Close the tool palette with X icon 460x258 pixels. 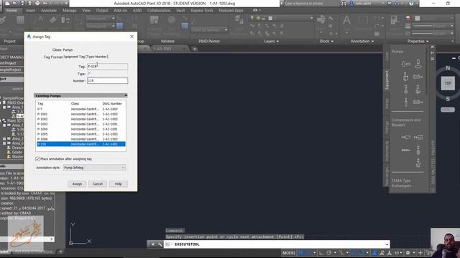click(x=433, y=47)
